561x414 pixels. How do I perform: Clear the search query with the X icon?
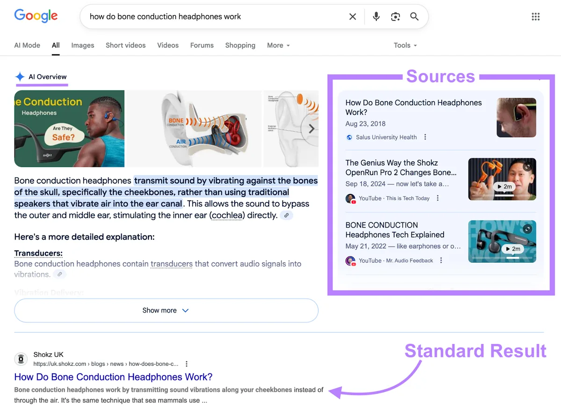click(352, 17)
